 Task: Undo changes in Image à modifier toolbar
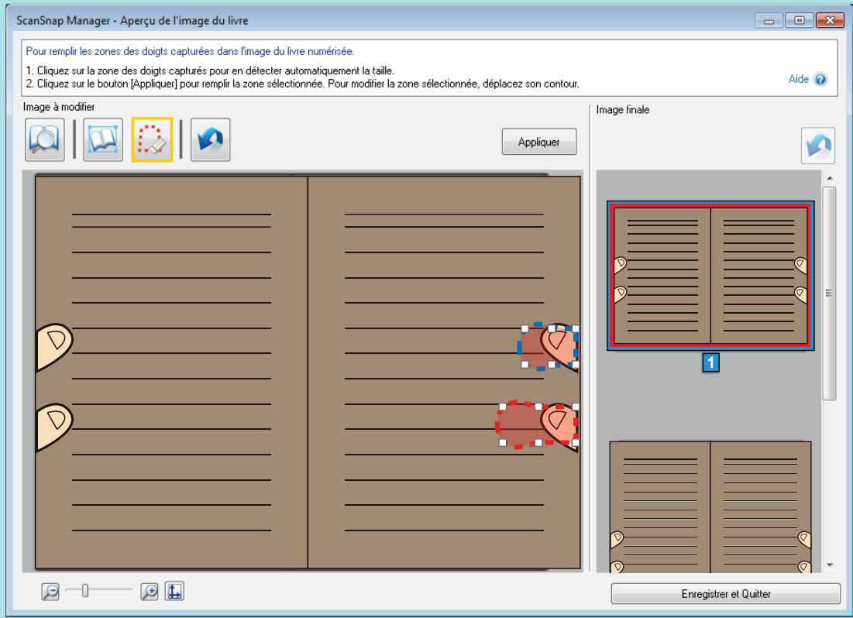pos(211,140)
